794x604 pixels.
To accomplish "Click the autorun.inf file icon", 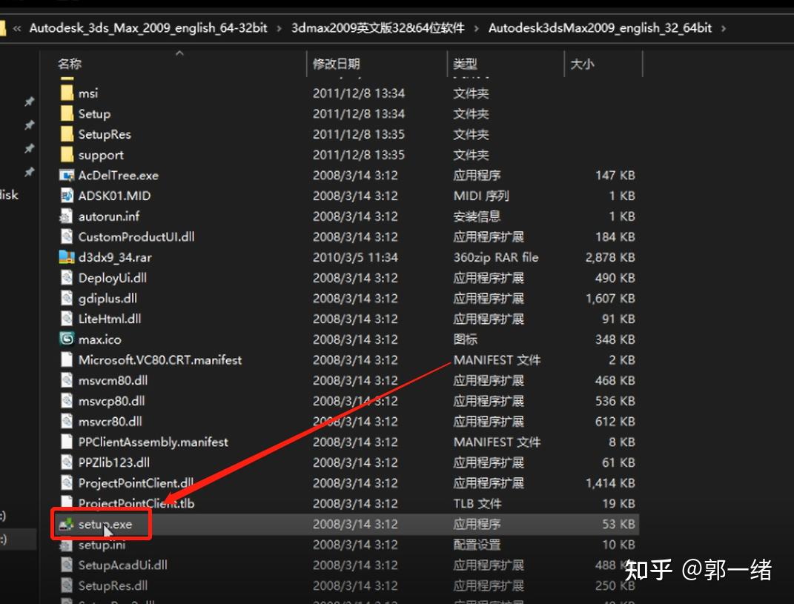I will click(x=66, y=216).
